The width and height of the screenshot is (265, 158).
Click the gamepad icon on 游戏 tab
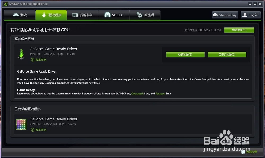(16, 15)
